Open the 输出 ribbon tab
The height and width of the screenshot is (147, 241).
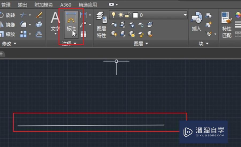(22, 5)
